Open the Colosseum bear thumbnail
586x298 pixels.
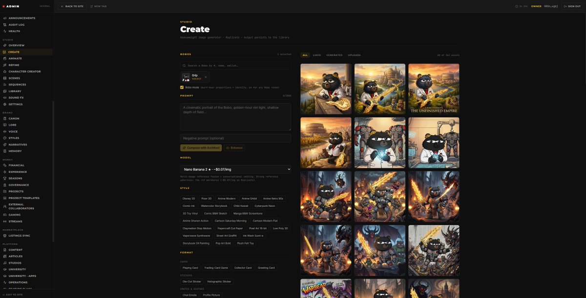(x=326, y=142)
